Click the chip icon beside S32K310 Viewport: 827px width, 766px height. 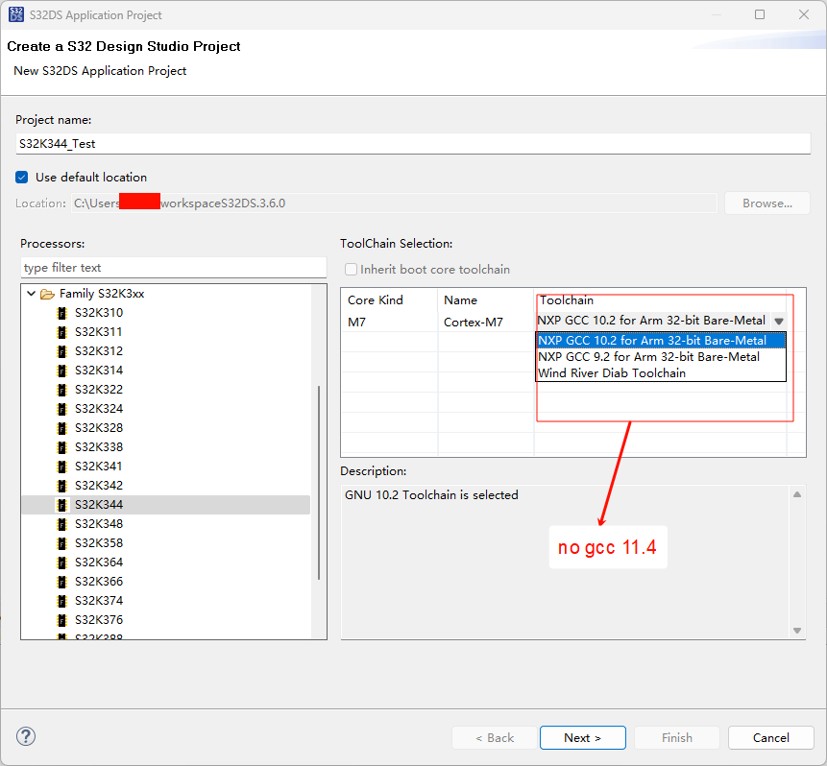[62, 313]
